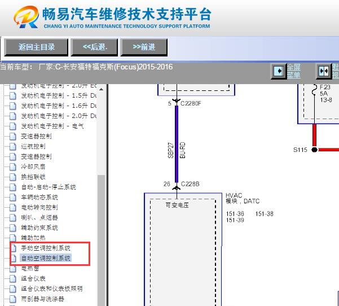Viewport: 339px width, 306px height.
Task: Click document icon beside 自动-启动-停止系统
Action: 13,187
